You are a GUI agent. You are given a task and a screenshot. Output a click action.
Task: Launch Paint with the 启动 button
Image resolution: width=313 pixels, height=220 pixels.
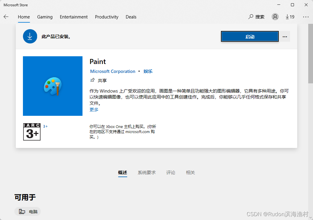click(250, 37)
